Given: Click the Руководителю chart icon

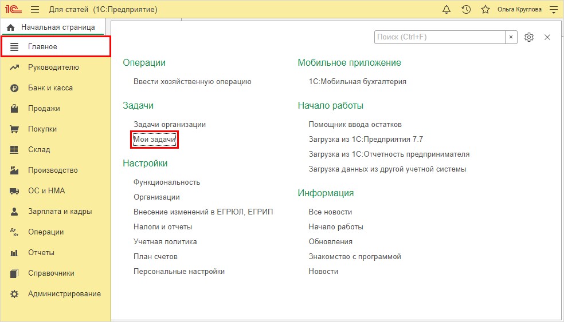Looking at the screenshot, I should tap(14, 67).
